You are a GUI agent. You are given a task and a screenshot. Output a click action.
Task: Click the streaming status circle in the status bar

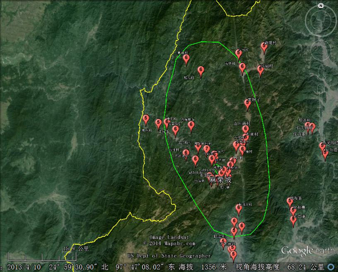331,267
